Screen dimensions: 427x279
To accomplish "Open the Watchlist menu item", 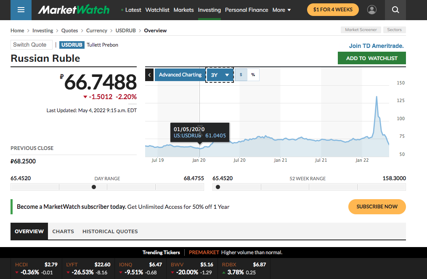I will point(157,10).
